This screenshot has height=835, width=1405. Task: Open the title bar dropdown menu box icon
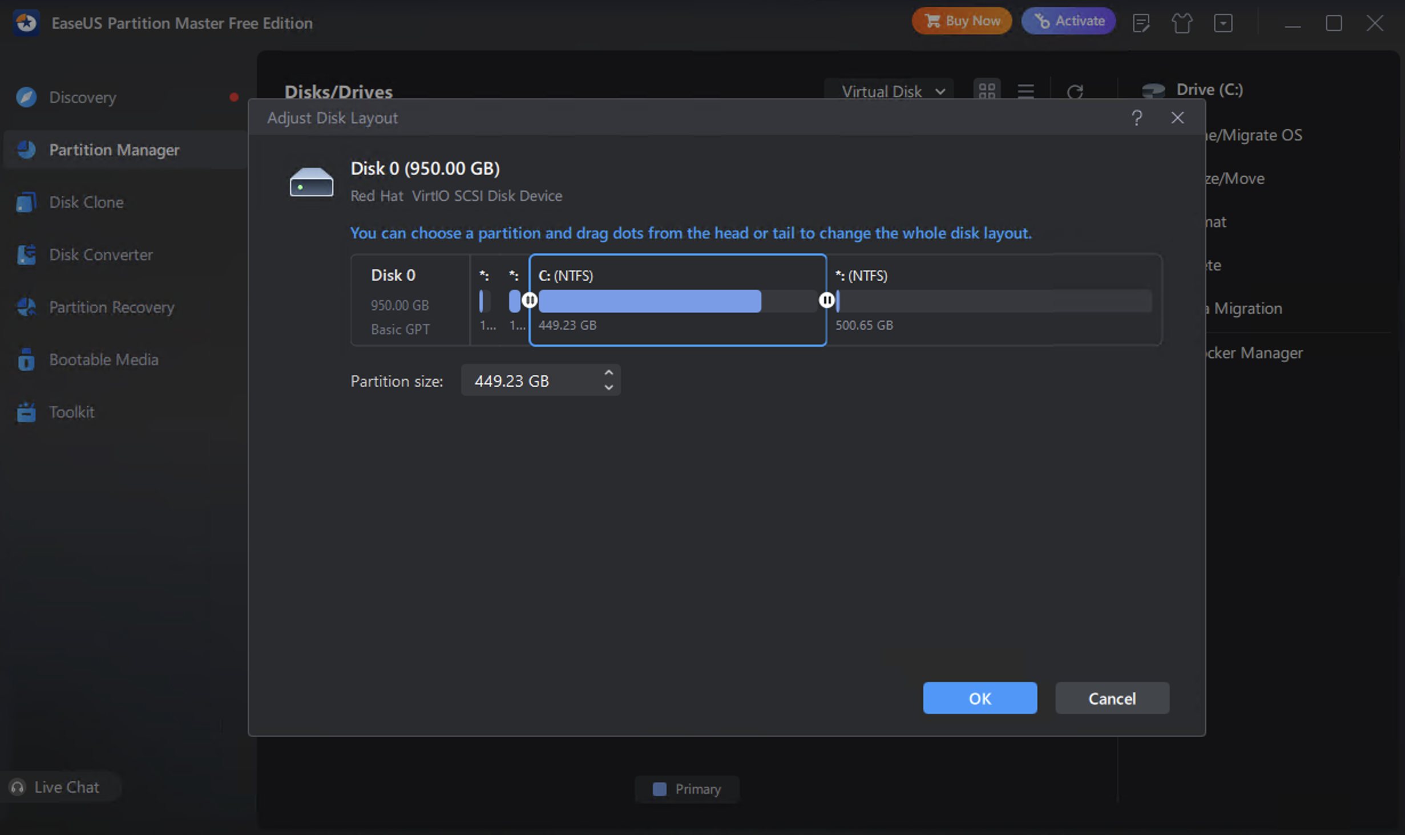pos(1223,23)
